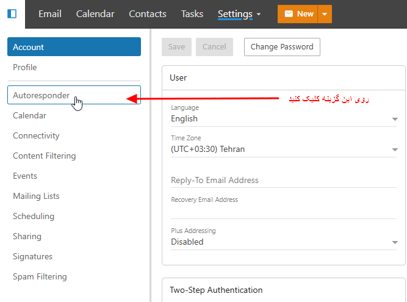The width and height of the screenshot is (407, 302).
Task: Open the Calendar top navigation tab
Action: pos(95,14)
